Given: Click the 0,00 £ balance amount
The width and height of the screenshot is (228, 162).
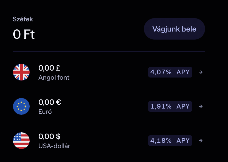Looking at the screenshot, I should (49, 68).
